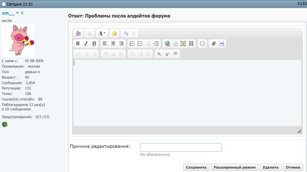
Task: Wrap selection in PHP tags
Action: (222, 43)
